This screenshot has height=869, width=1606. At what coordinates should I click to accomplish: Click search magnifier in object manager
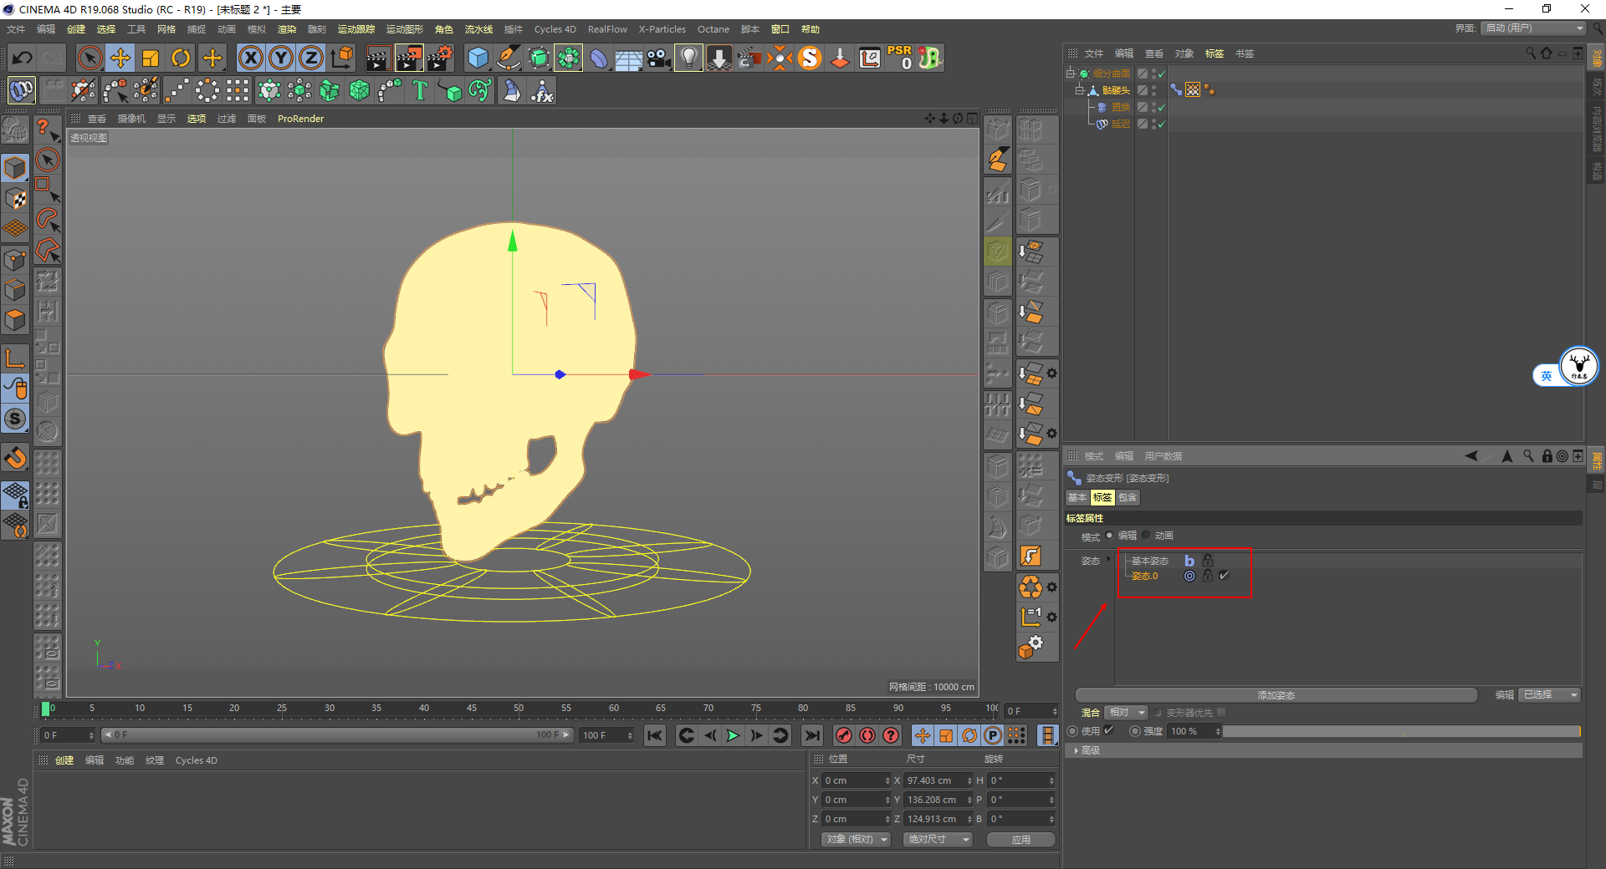pyautogui.click(x=1531, y=53)
